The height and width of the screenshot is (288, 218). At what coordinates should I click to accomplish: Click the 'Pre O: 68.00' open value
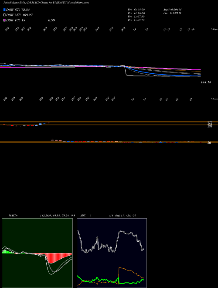pyautogui.click(x=136, y=9)
